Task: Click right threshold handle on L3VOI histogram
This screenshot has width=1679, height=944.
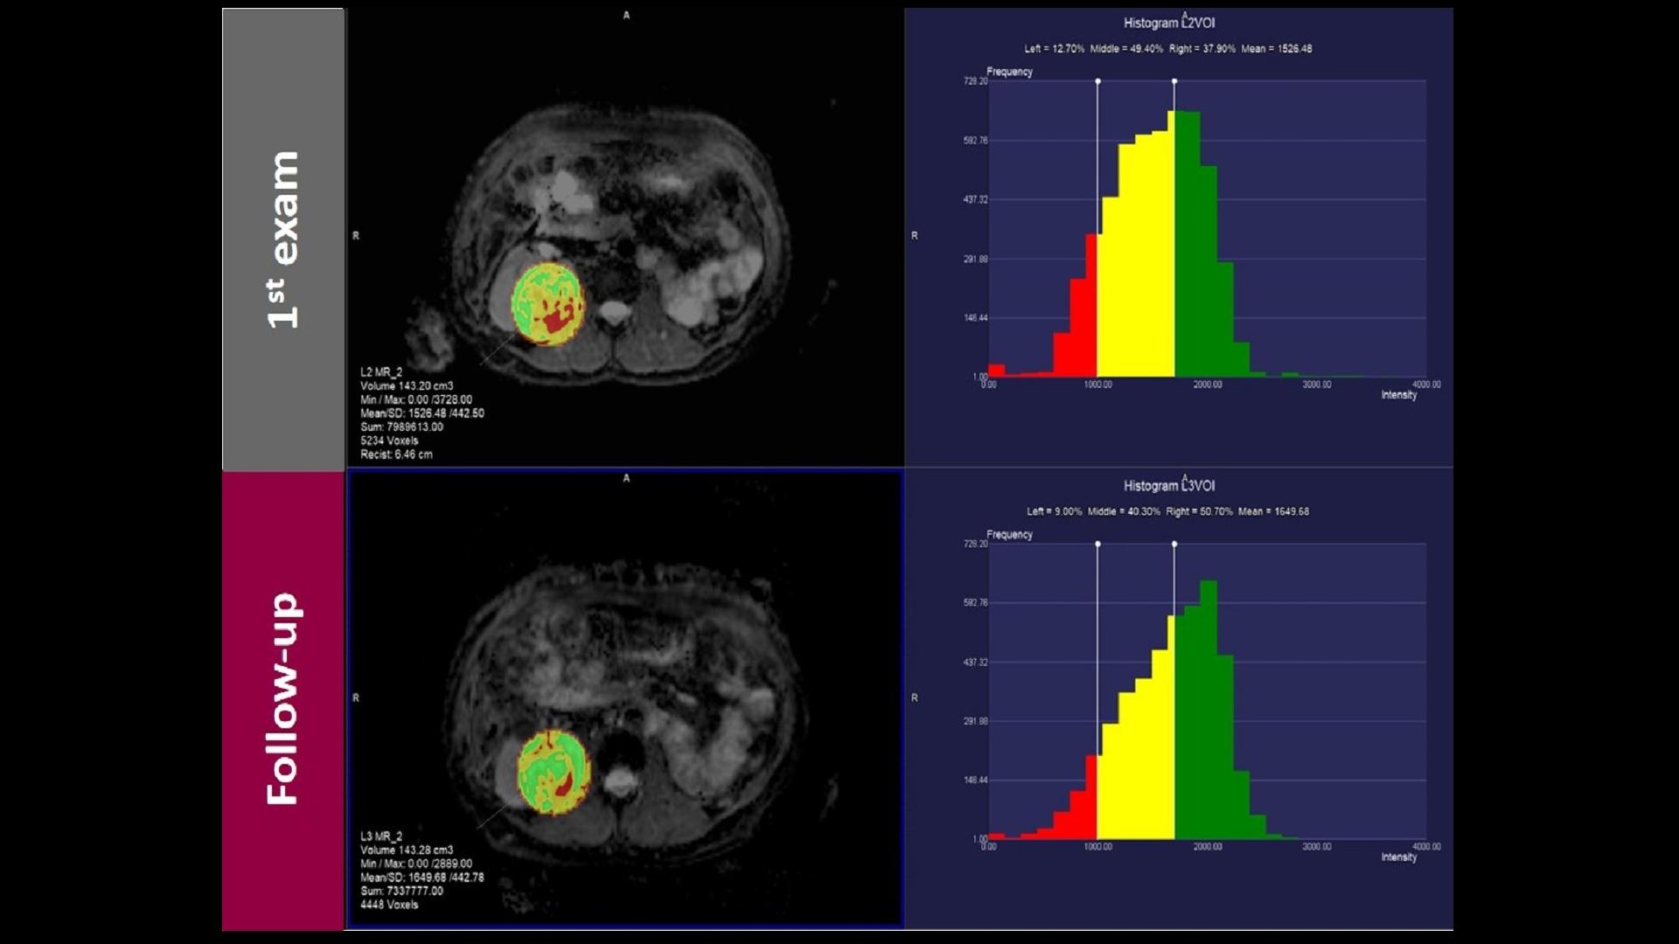Action: 1174,544
